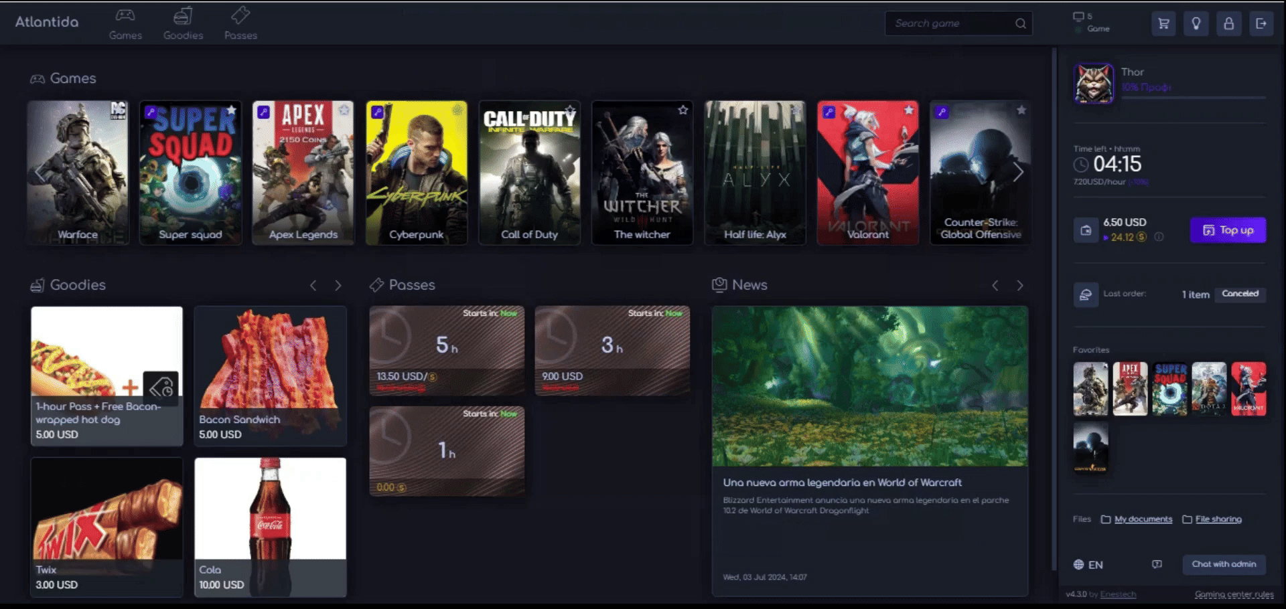The width and height of the screenshot is (1286, 609).
Task: Open the Dota 2 favorite thumbnail
Action: [x=1209, y=389]
